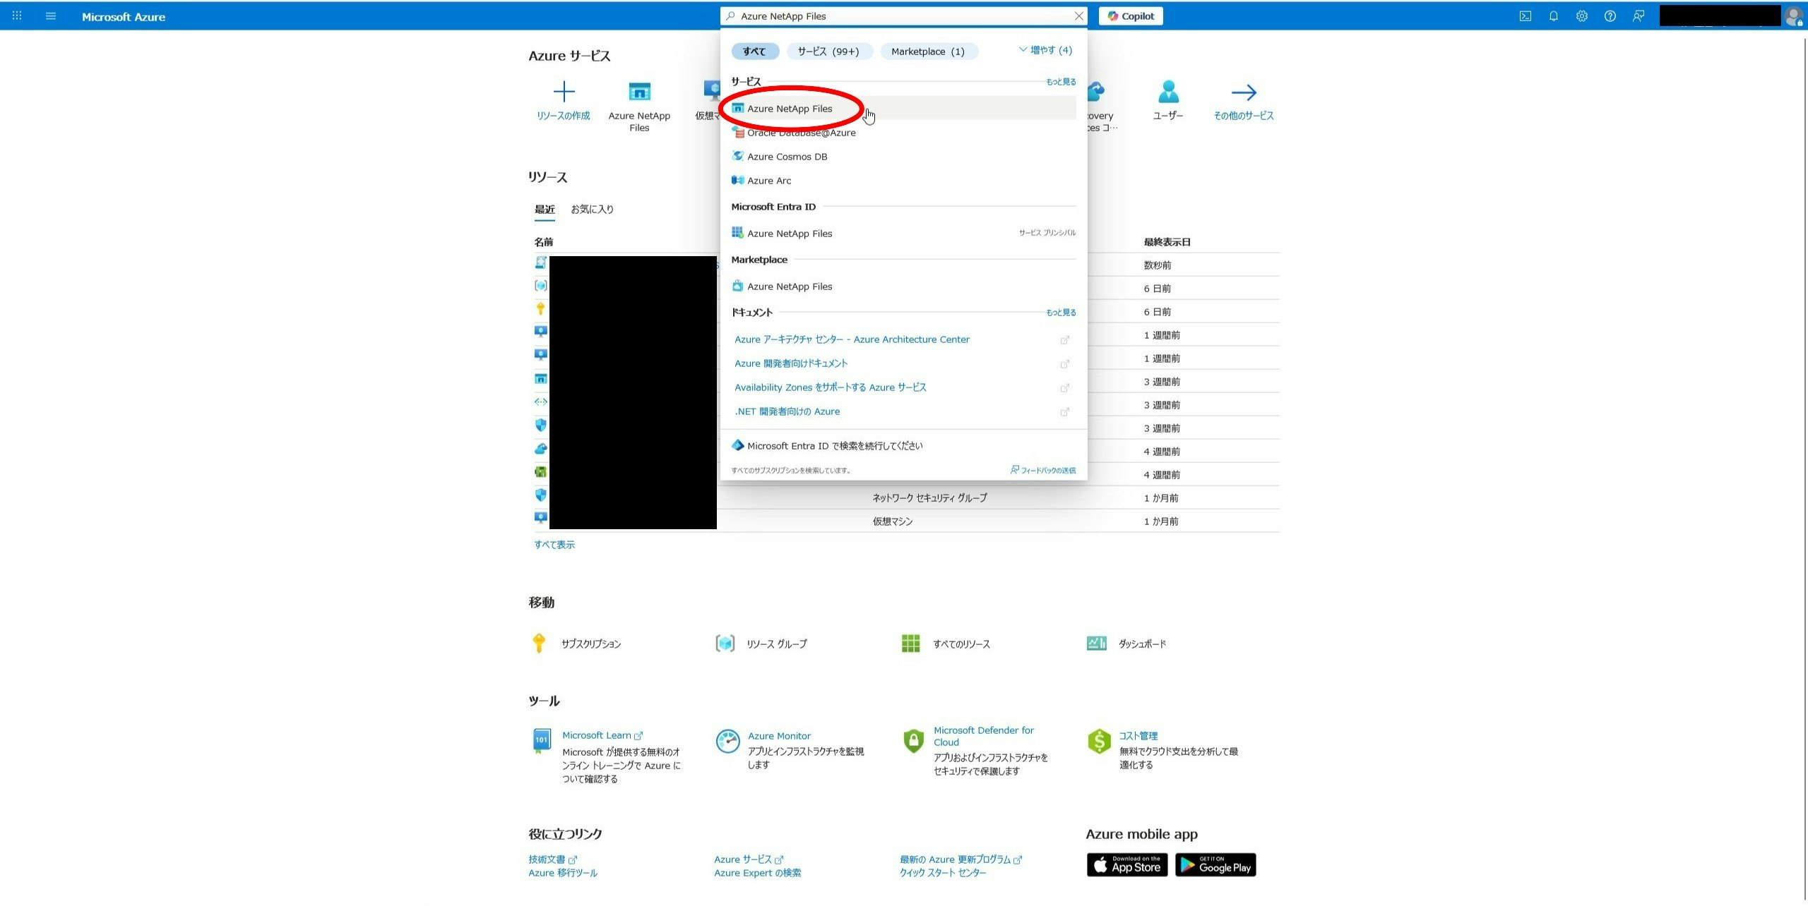
Task: Click the help question mark icon
Action: [1610, 16]
